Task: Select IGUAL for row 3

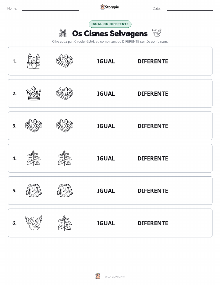Action: [x=106, y=126]
